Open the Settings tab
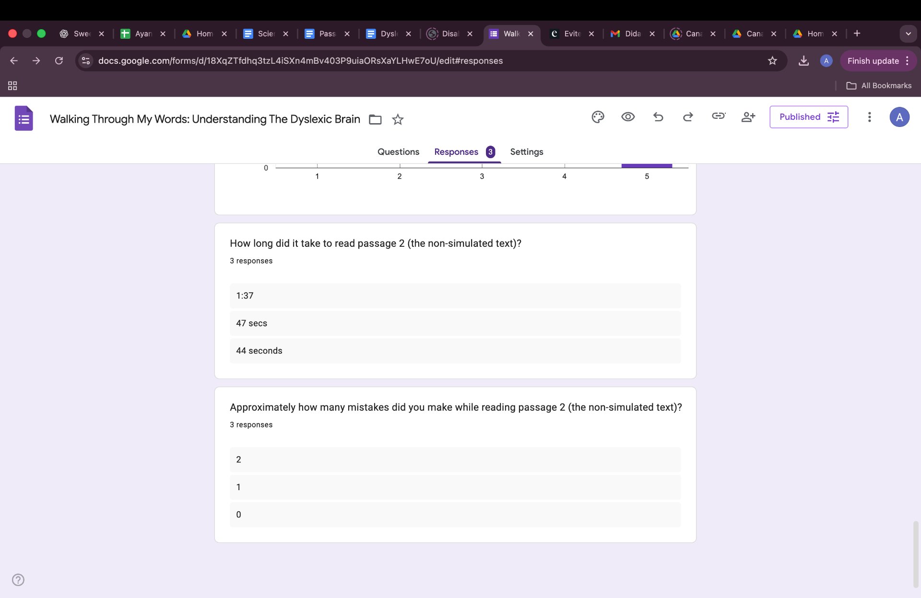This screenshot has height=598, width=921. click(x=527, y=152)
